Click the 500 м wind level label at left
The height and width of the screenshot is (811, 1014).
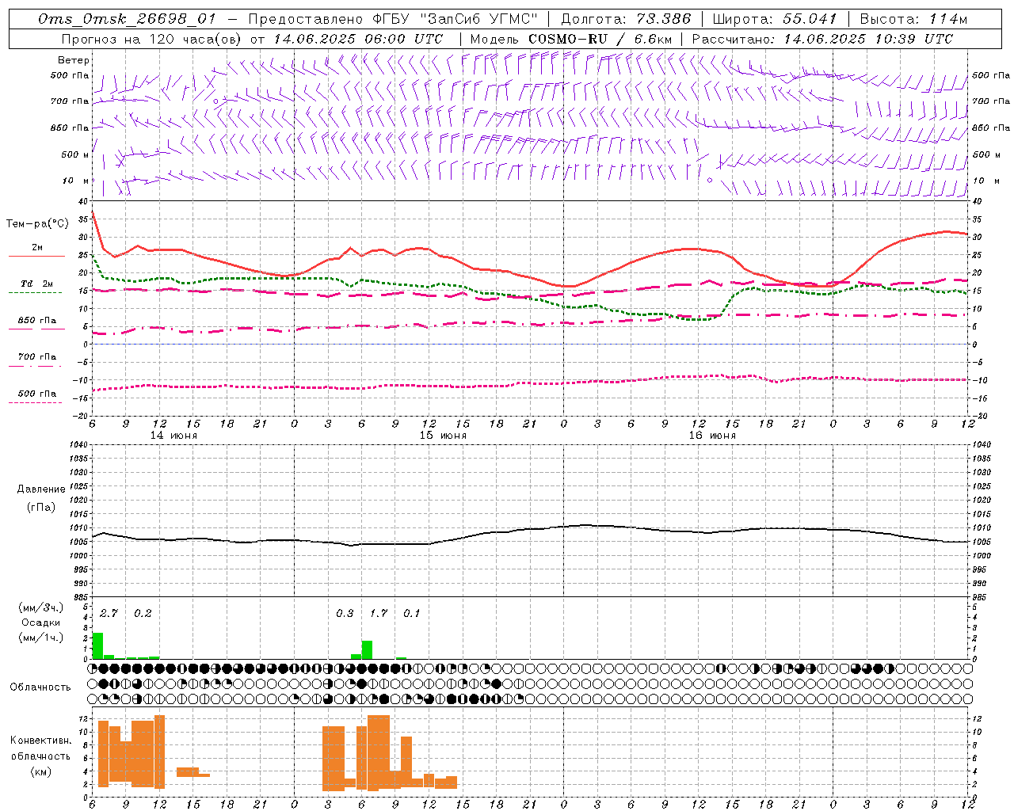pyautogui.click(x=76, y=155)
